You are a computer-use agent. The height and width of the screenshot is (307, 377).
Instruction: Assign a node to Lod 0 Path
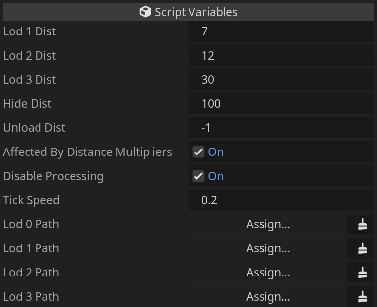[268, 225]
